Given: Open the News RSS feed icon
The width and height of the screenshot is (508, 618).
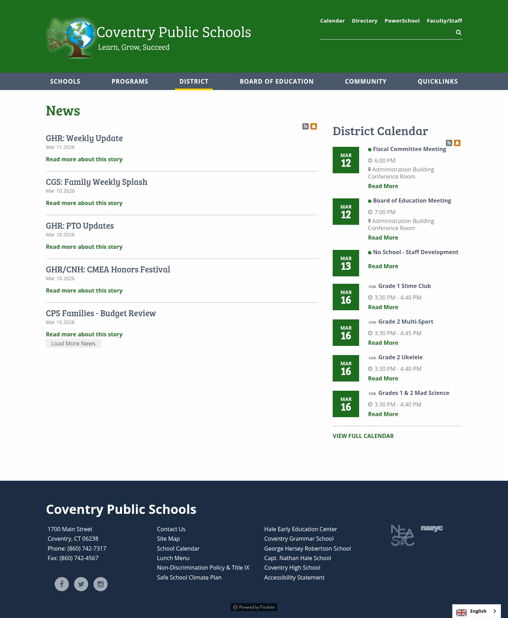Looking at the screenshot, I should (306, 126).
